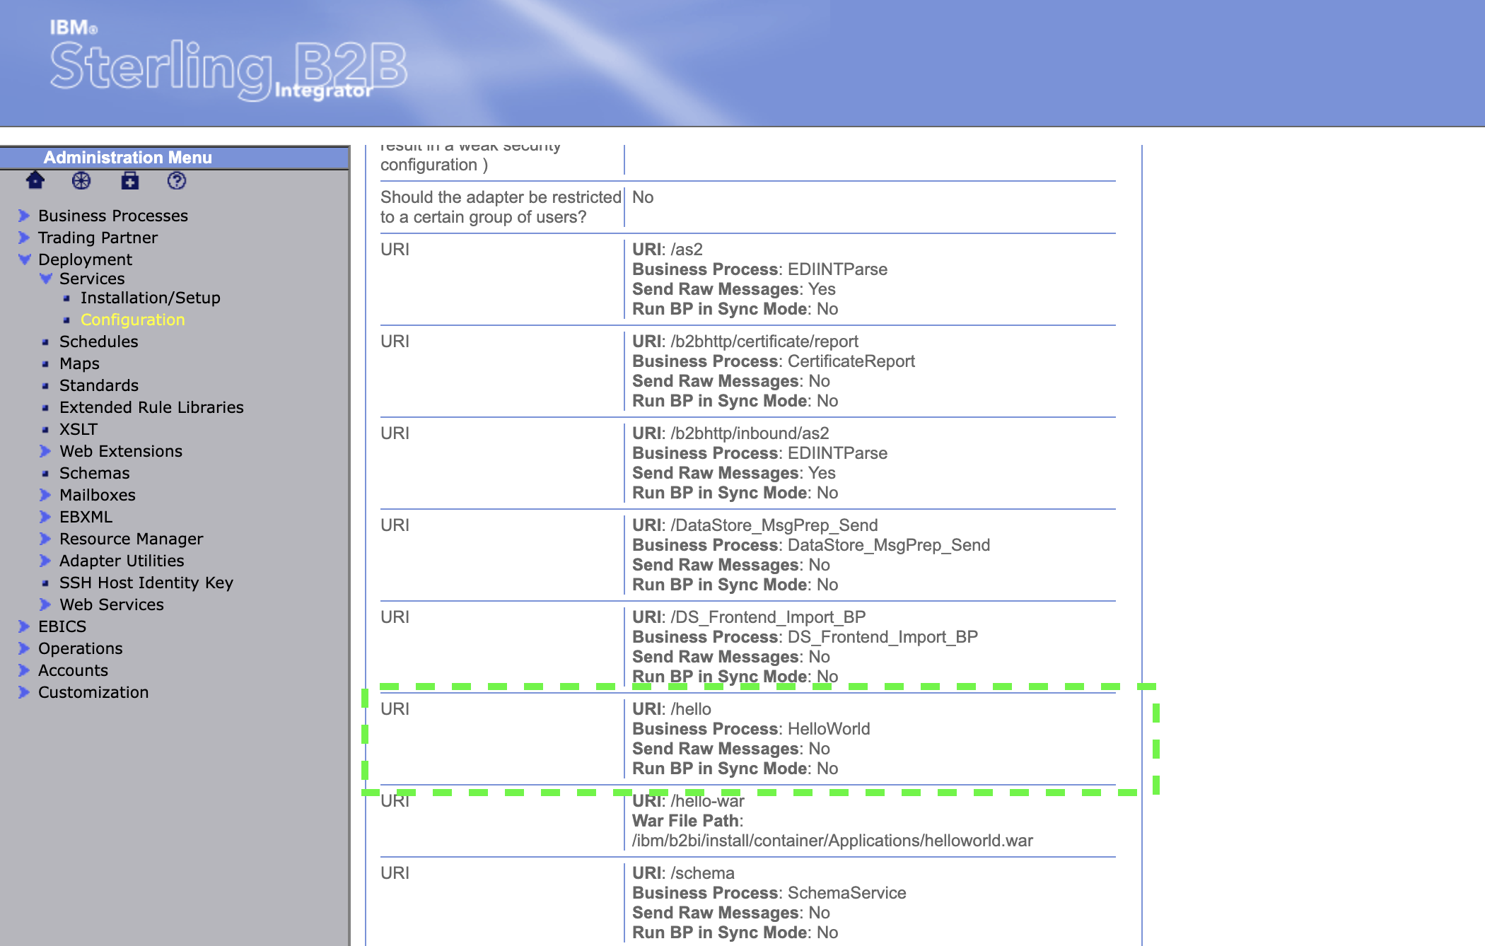
Task: Click the bullet icon beside XSLT
Action: tap(45, 430)
